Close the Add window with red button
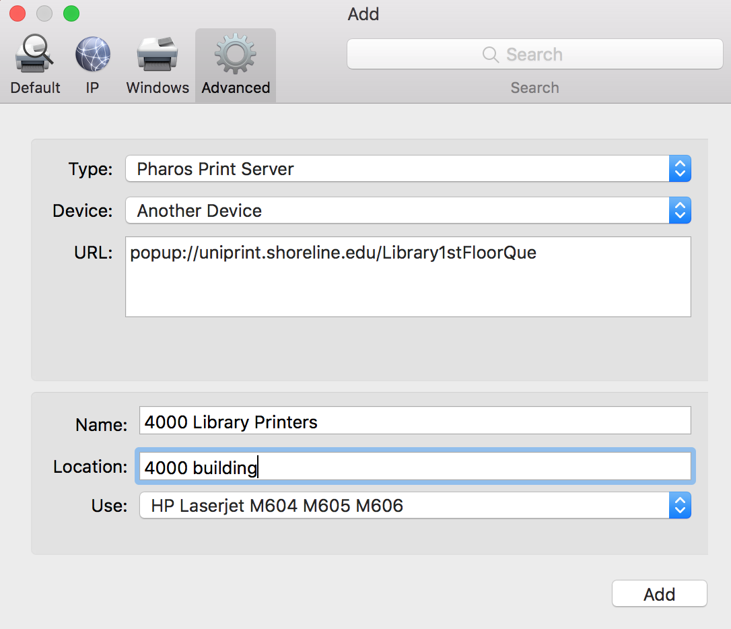 click(18, 13)
